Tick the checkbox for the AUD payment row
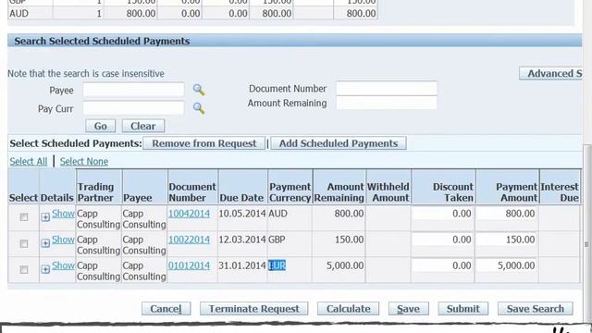 (24, 216)
